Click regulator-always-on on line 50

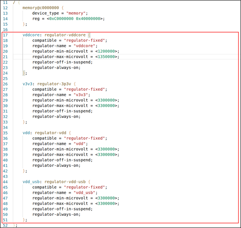[x=55, y=215]
